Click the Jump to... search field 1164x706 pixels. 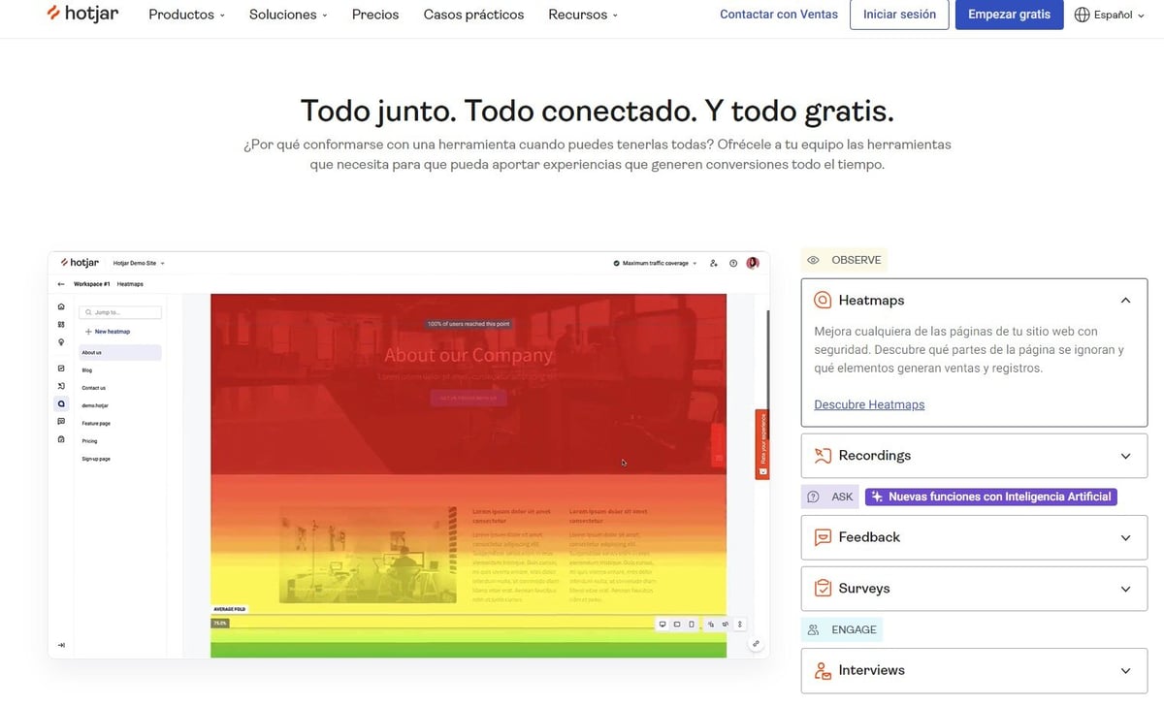tap(118, 311)
